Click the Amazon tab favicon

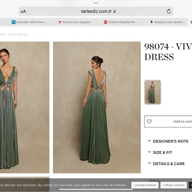pos(152,22)
